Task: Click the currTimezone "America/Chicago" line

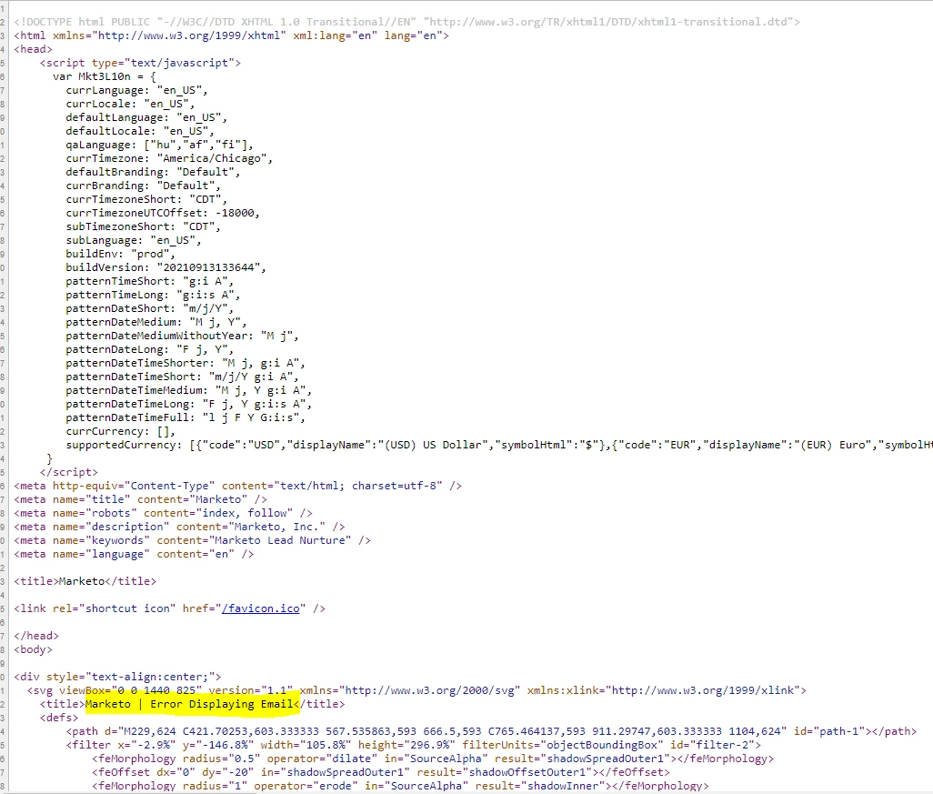Action: 169,159
